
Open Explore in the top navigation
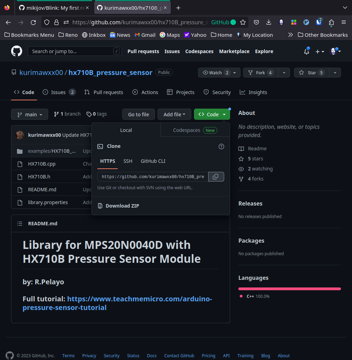264,51
